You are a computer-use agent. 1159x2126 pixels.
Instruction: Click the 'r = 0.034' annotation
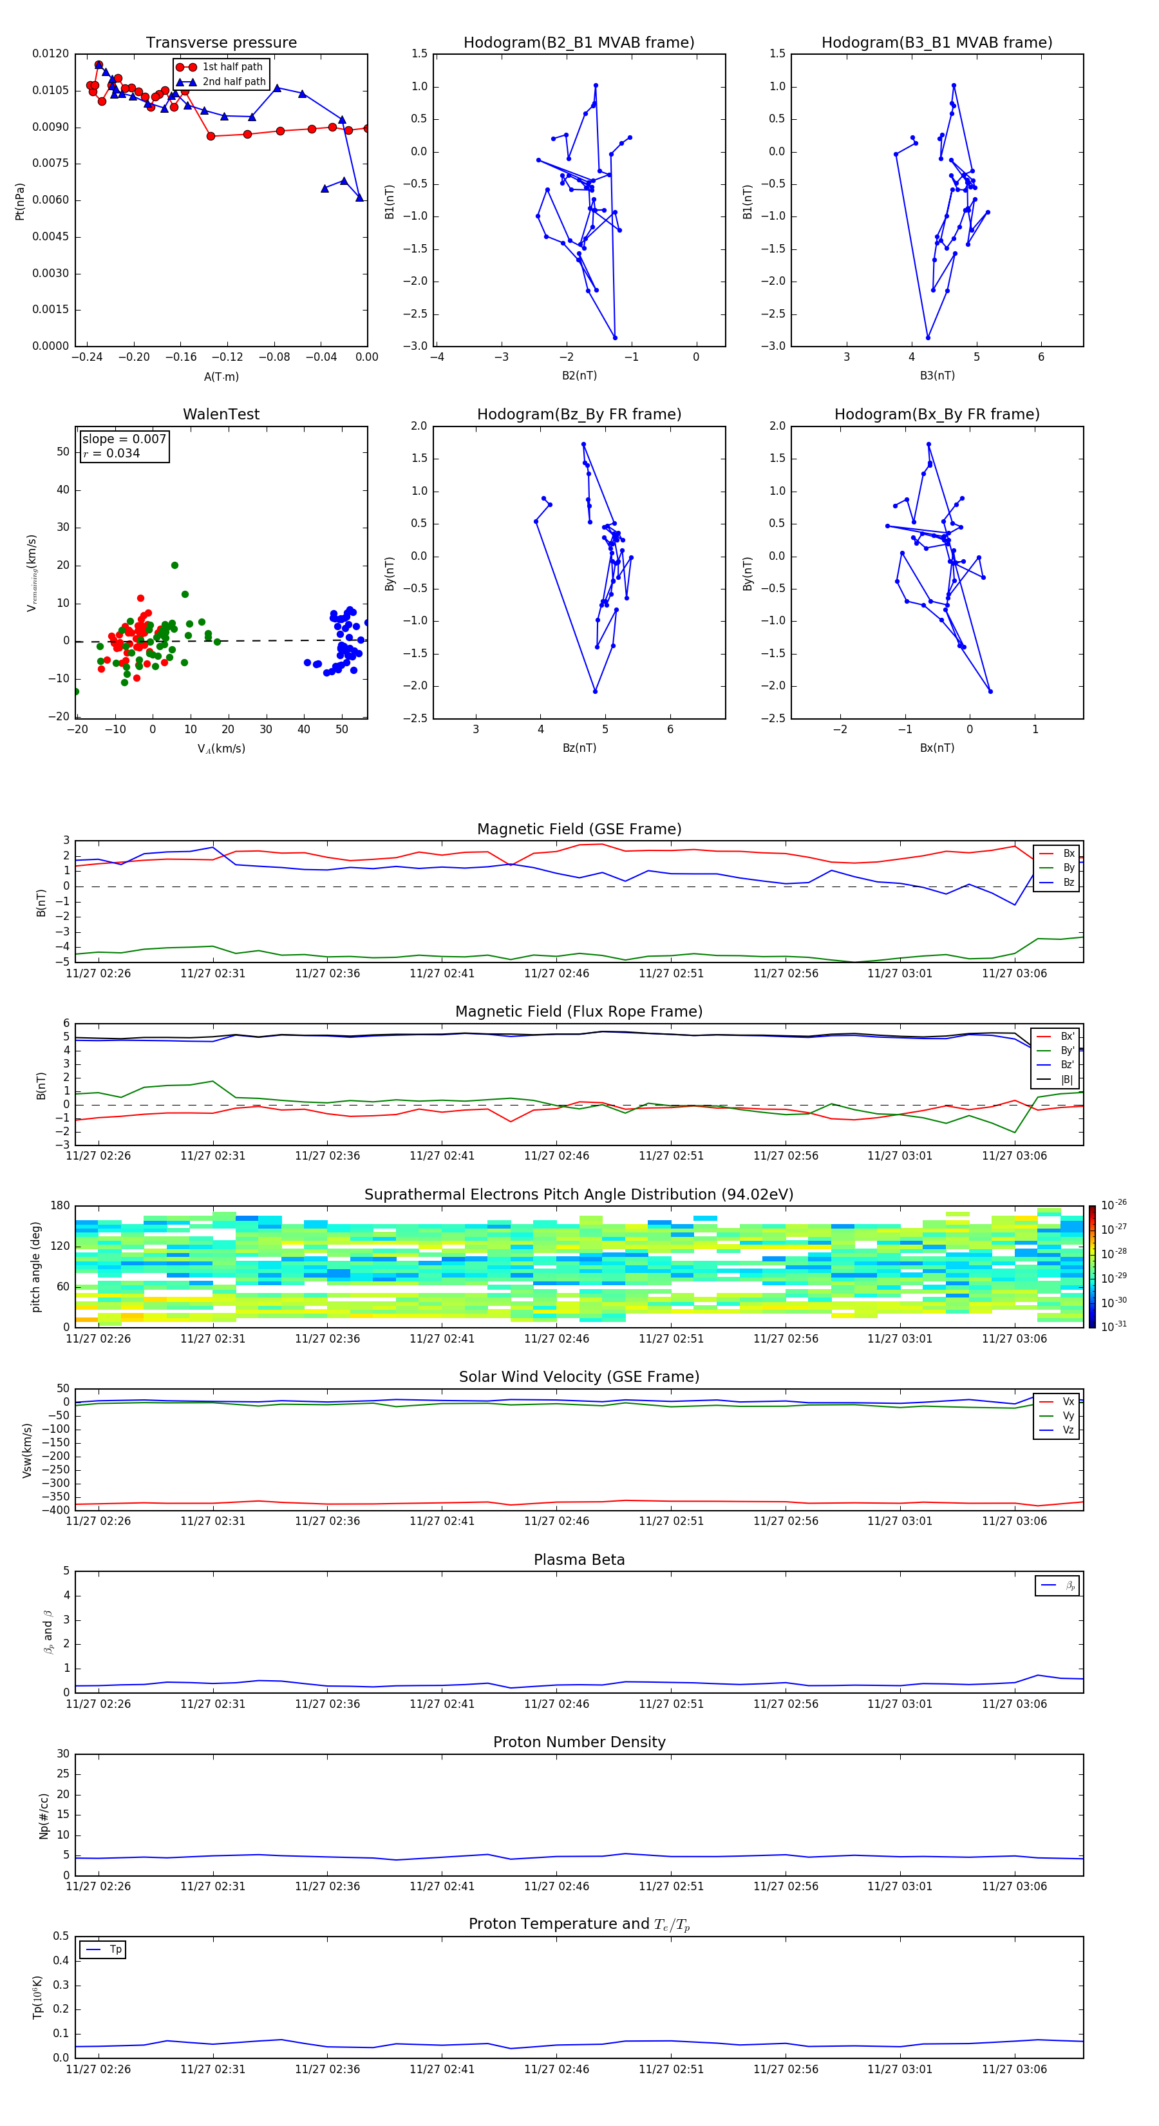(111, 454)
